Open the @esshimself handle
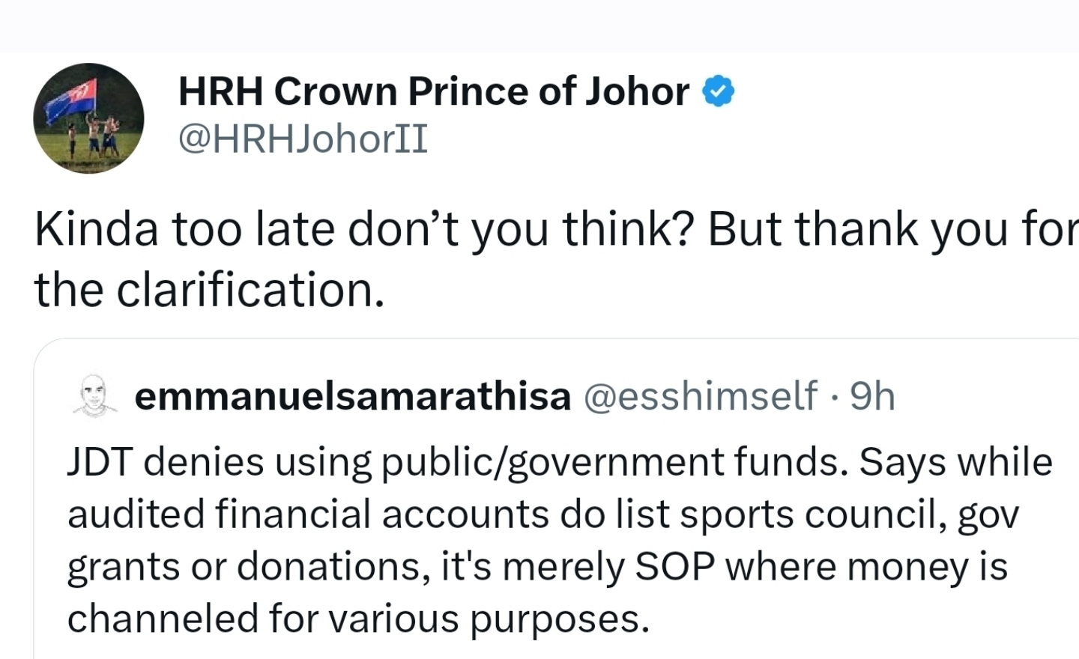1079x659 pixels. pyautogui.click(x=700, y=396)
